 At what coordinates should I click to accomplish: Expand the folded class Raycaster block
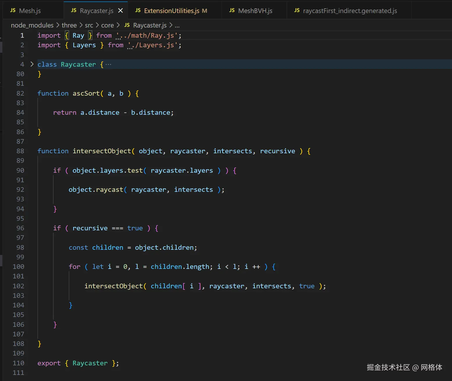[x=32, y=64]
